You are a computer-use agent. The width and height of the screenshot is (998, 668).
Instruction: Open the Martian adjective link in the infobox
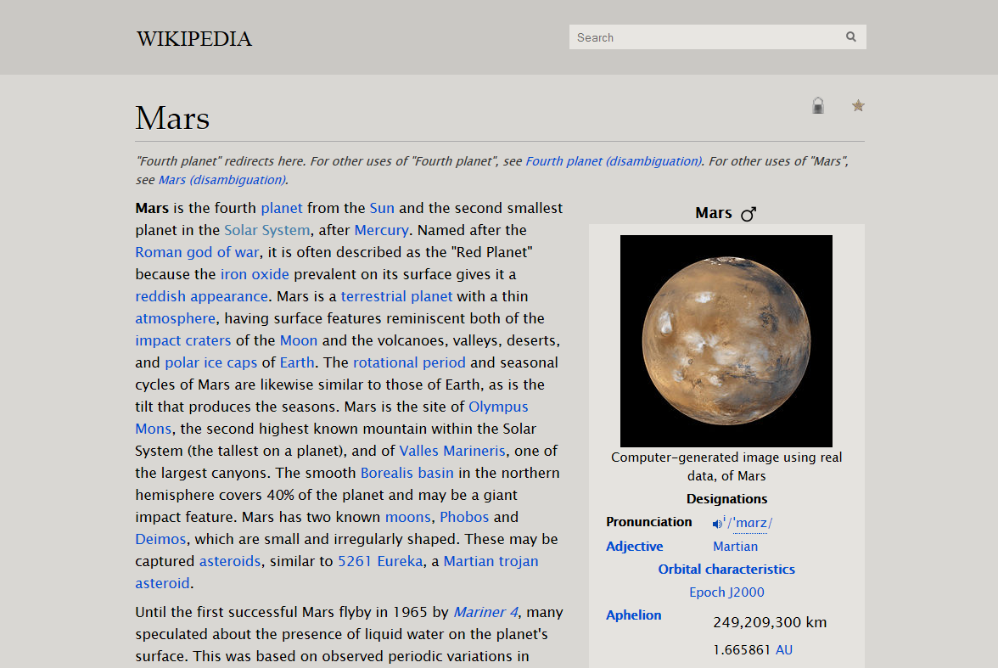735,546
